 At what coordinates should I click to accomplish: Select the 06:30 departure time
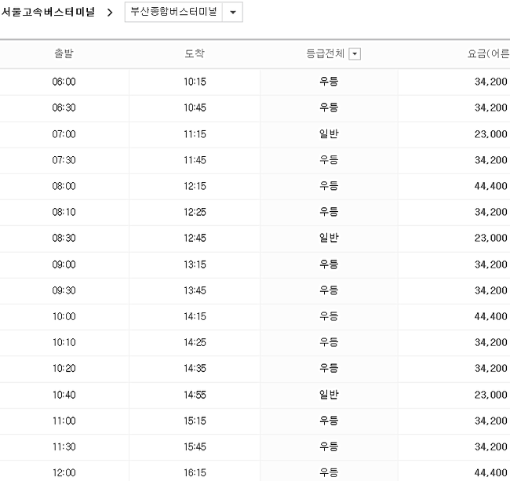64,107
